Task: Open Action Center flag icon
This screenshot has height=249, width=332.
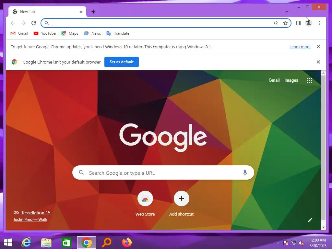Action: 286,243
